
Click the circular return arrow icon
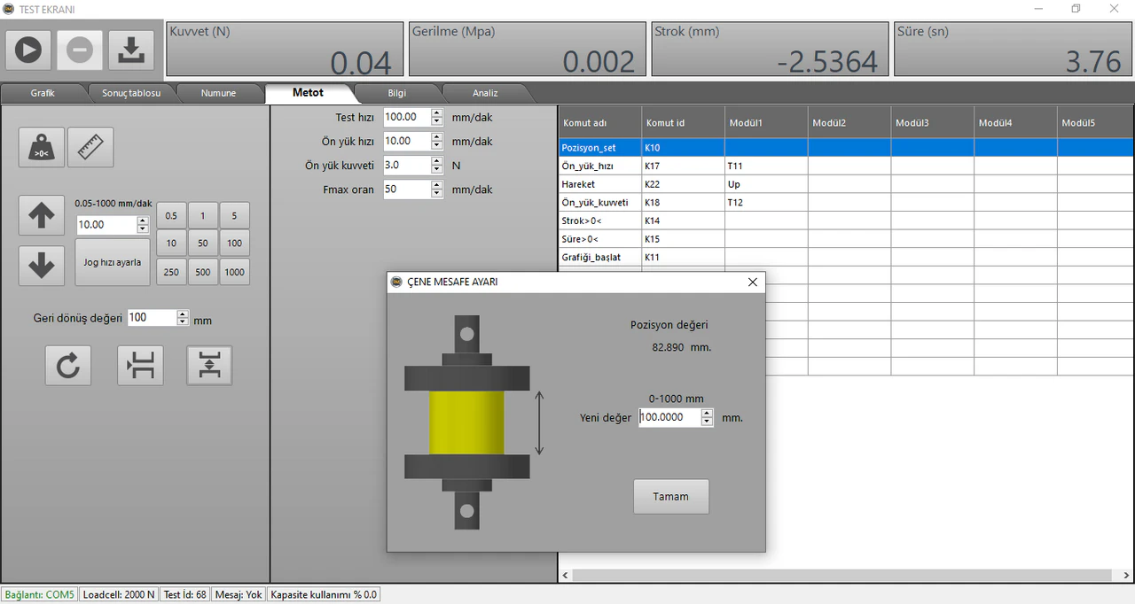tap(68, 366)
